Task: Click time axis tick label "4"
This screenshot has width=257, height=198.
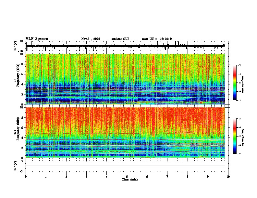Action: pos(107,177)
